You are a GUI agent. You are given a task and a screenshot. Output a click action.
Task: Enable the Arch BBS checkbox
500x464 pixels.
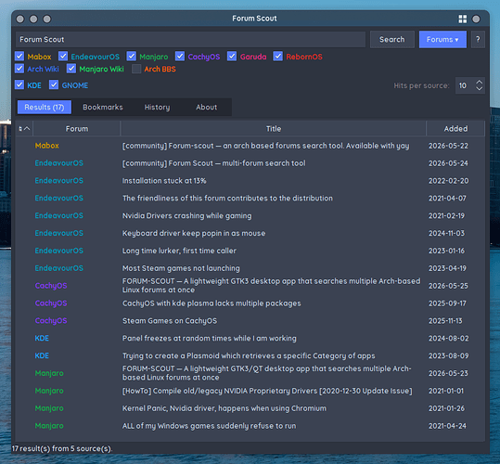(136, 69)
